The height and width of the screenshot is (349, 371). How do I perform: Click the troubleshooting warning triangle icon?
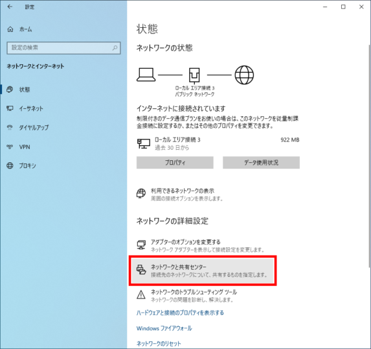pyautogui.click(x=141, y=295)
